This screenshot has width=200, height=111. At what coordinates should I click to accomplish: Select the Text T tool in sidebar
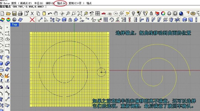tap(1, 99)
